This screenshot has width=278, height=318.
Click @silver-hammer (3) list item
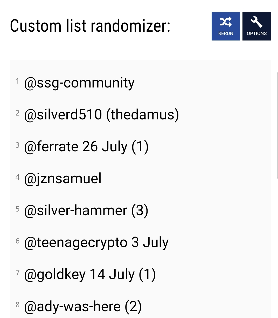(86, 211)
